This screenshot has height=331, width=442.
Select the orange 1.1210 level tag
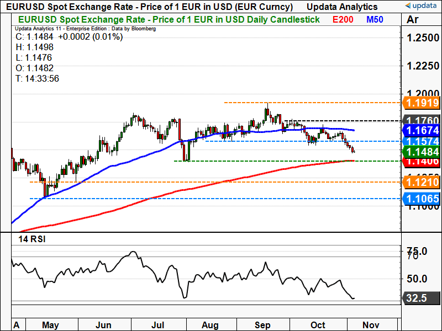pyautogui.click(x=421, y=181)
